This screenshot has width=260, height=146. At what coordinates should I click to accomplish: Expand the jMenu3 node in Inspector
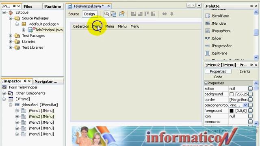[x=17, y=122]
